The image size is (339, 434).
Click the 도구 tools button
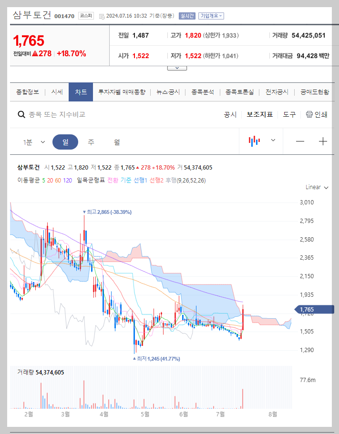(x=289, y=114)
